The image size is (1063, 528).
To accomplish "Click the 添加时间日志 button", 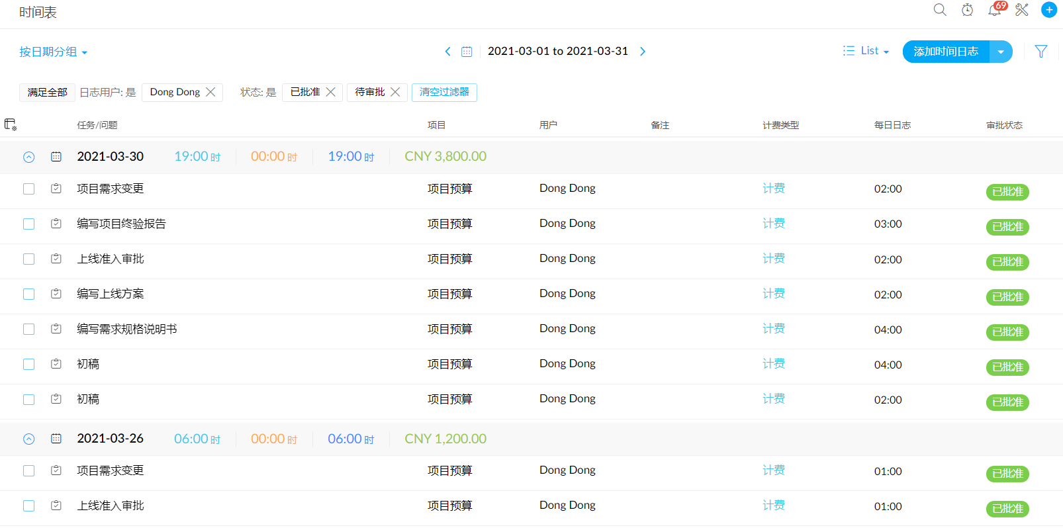I will (x=946, y=52).
